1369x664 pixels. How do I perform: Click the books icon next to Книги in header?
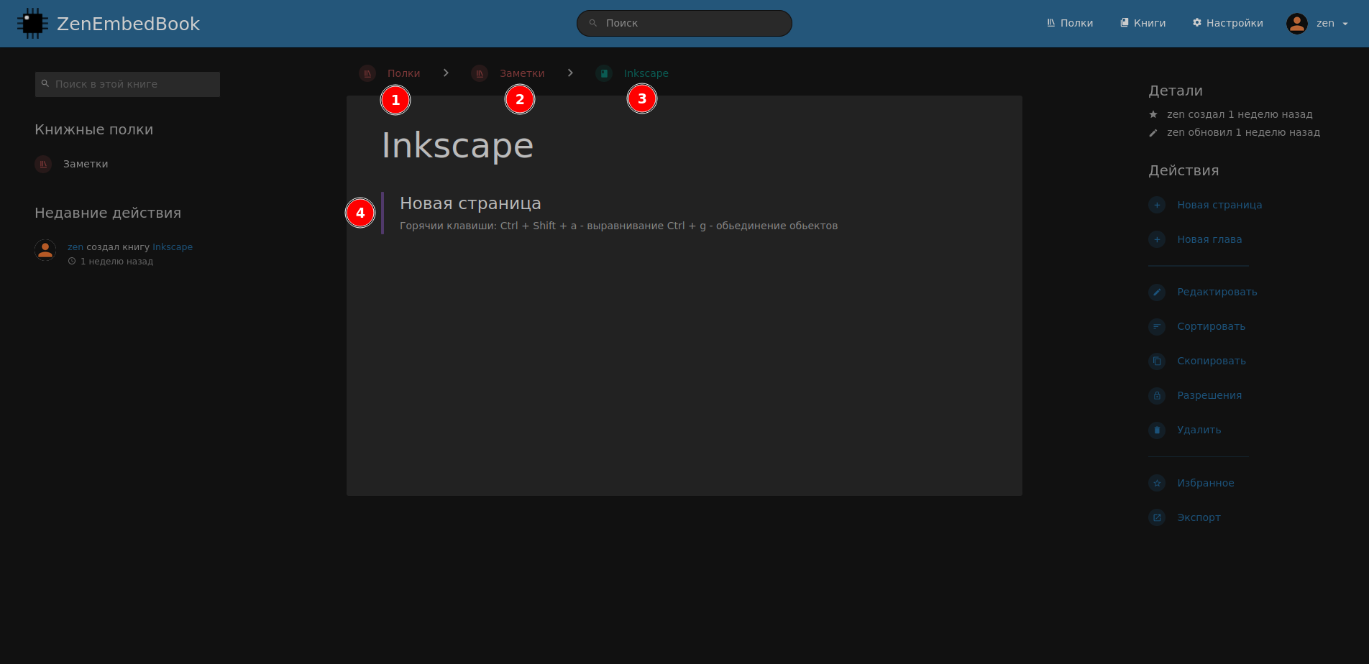1125,23
